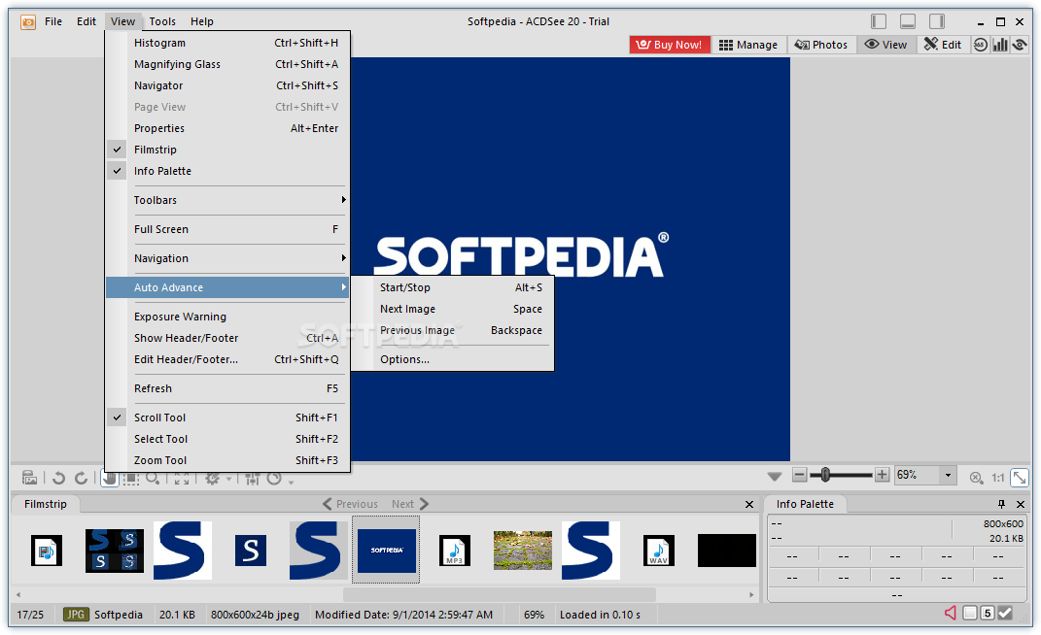Open the Help menu

coord(202,21)
